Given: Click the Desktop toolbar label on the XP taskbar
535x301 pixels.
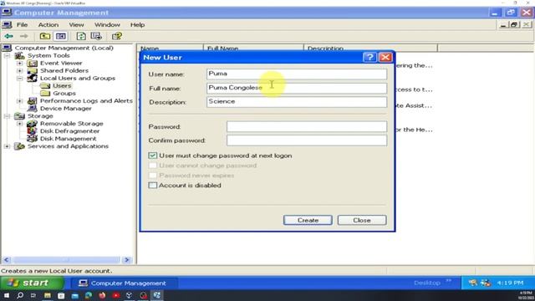Looking at the screenshot, I should coord(426,283).
